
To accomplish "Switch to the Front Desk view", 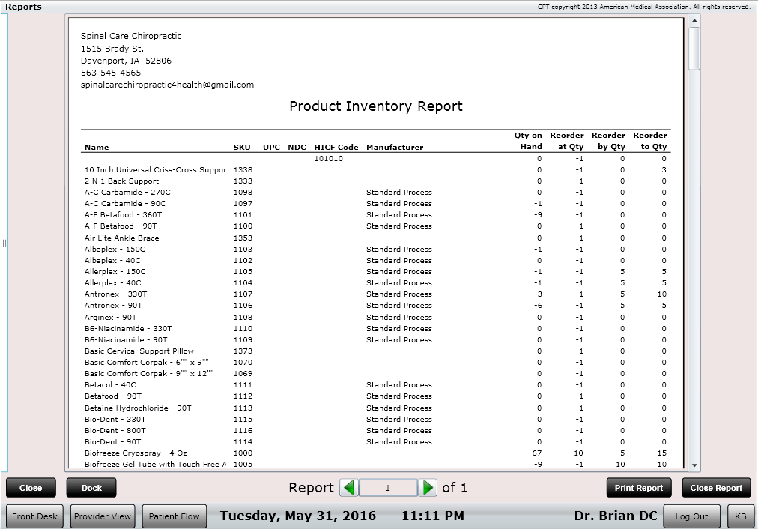I will click(x=34, y=516).
